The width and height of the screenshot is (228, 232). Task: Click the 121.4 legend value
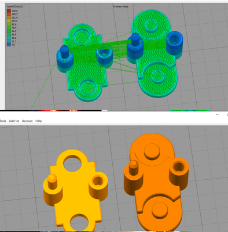click(x=14, y=17)
